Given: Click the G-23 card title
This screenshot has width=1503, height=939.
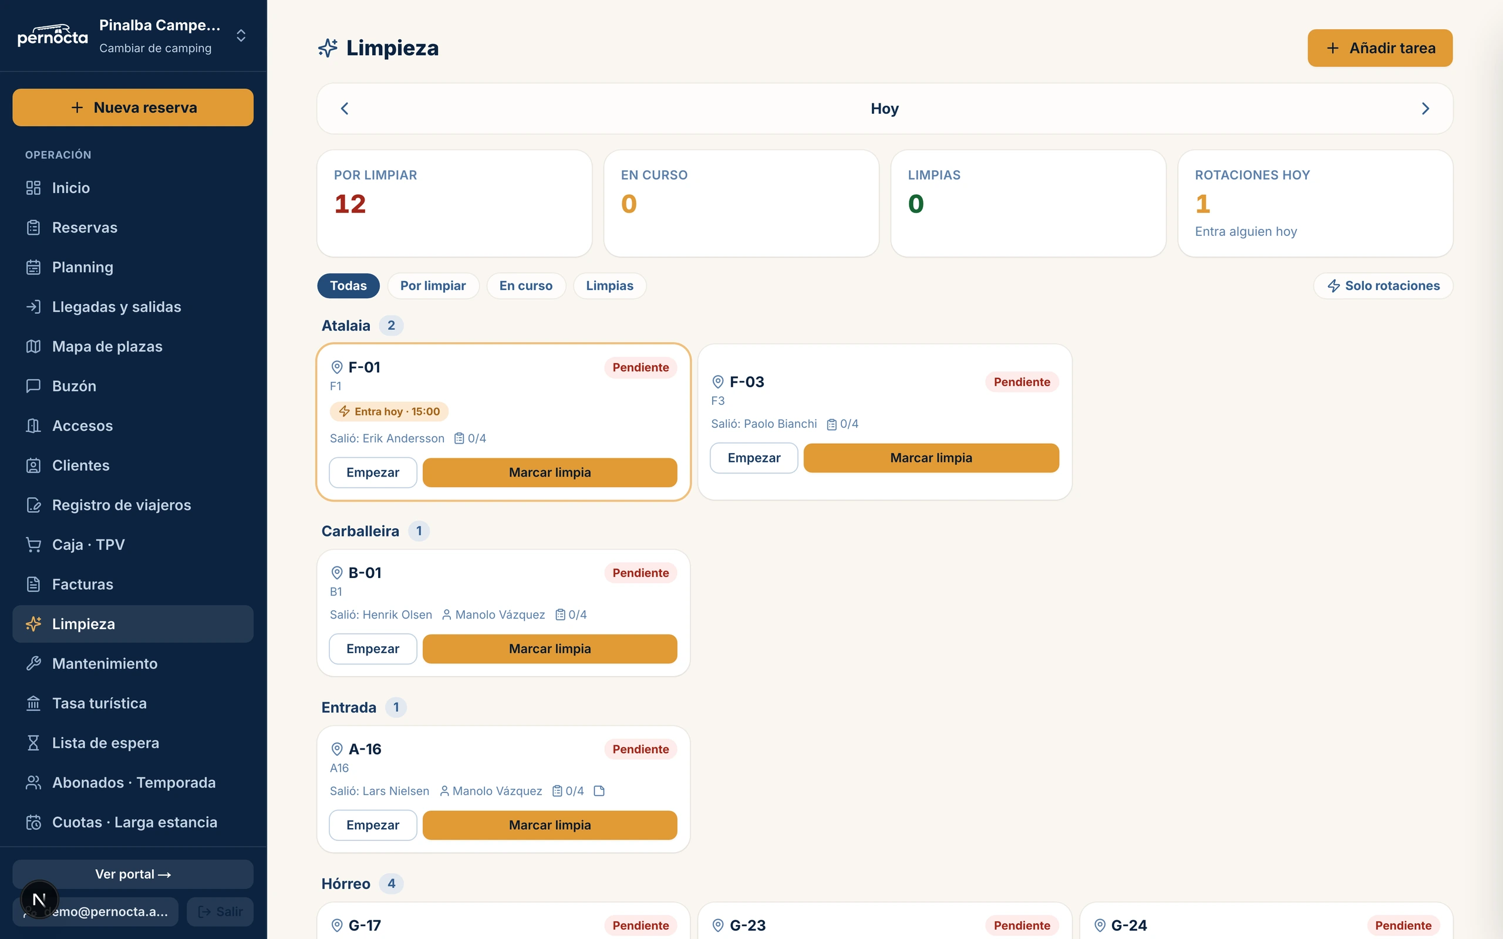Looking at the screenshot, I should point(747,926).
